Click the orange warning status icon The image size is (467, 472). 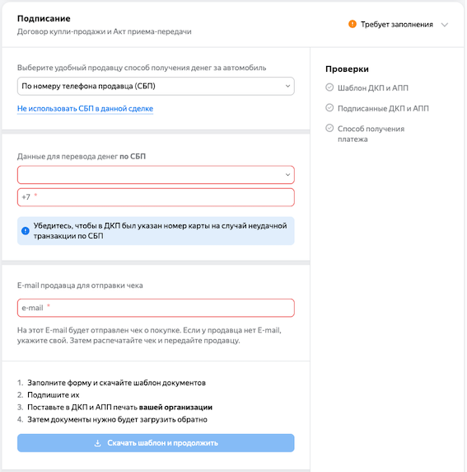coord(353,24)
